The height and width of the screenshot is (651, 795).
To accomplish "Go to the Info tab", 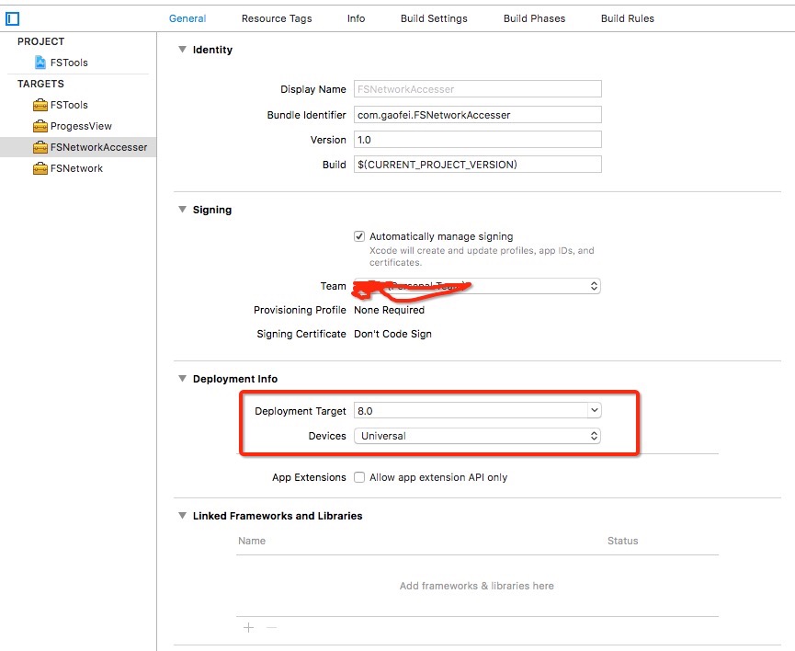I will pyautogui.click(x=356, y=18).
